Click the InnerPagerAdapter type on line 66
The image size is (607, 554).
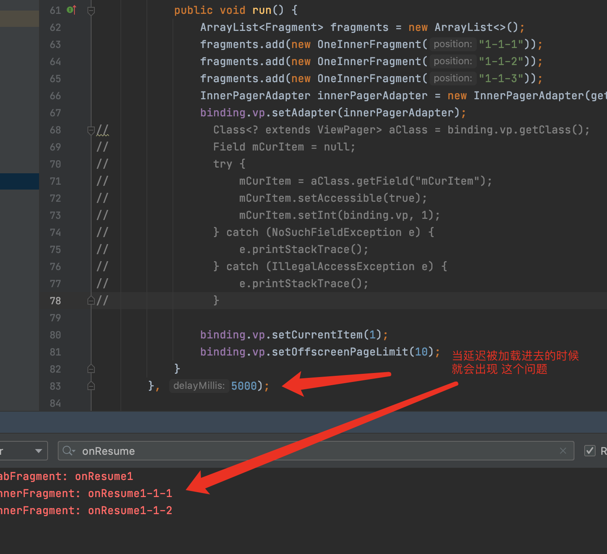point(255,96)
